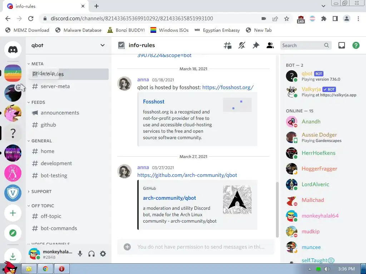Open the browser Extensions puzzle icon
The height and width of the screenshot is (274, 366).
pyautogui.click(x=323, y=19)
